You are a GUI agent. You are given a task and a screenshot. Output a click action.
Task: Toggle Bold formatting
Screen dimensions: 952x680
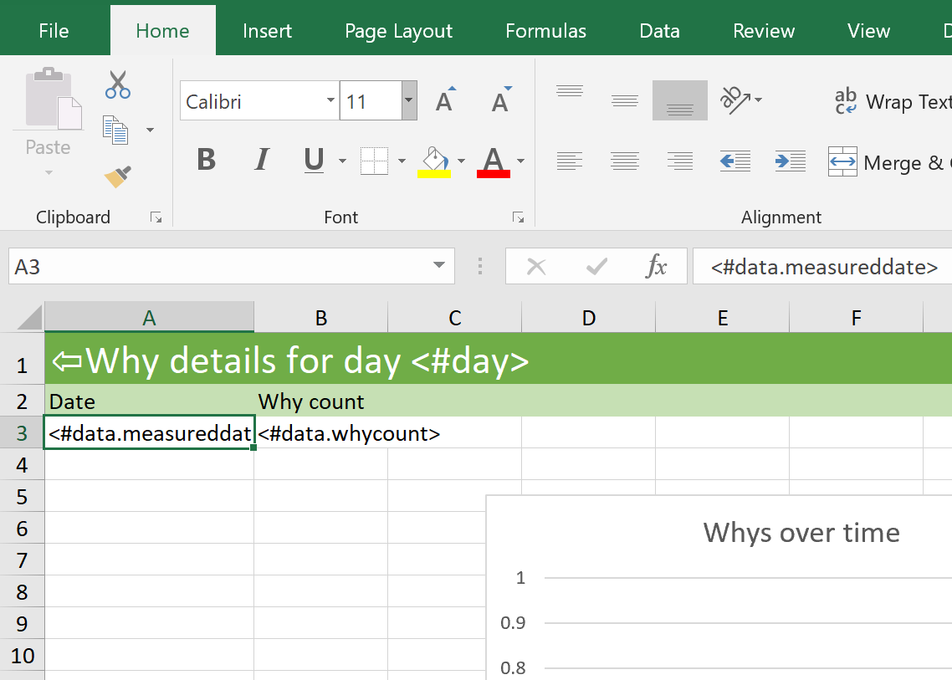point(207,161)
